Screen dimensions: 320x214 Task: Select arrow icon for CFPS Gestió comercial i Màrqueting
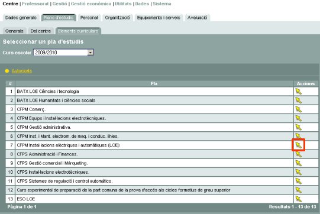tap(298, 163)
